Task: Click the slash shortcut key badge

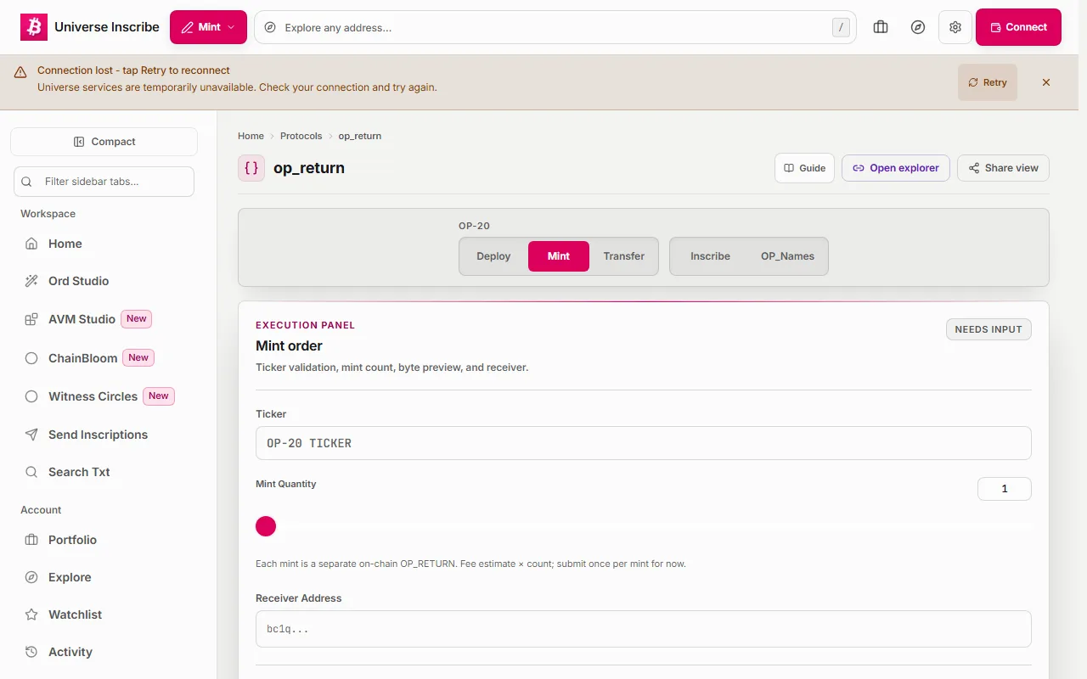Action: 841,27
